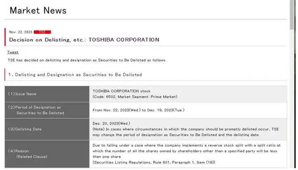Click the red TSE tag badge
This screenshot has height=170, width=298.
point(42,32)
